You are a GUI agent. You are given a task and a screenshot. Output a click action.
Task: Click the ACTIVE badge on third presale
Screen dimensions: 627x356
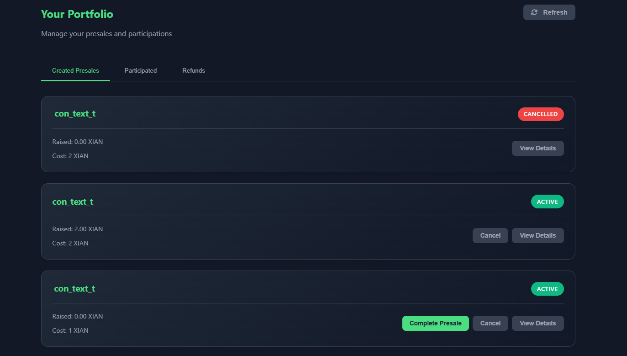tap(547, 289)
